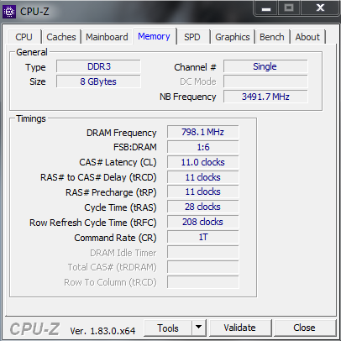This screenshot has height=341, width=341.
Task: Select the Memory tab
Action: pyautogui.click(x=154, y=36)
